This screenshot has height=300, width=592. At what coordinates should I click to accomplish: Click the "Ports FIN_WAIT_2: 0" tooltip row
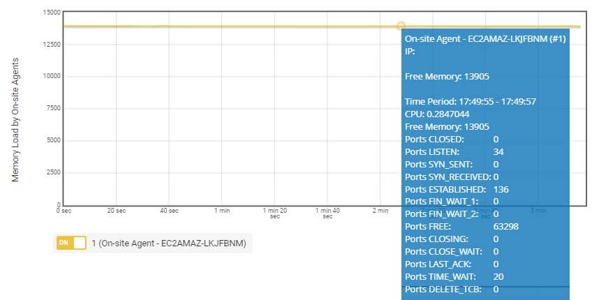tap(452, 214)
